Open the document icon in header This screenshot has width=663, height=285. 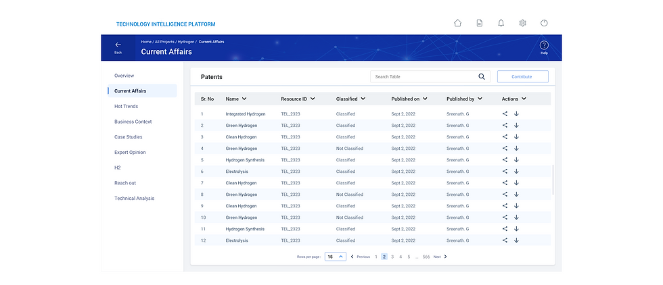click(479, 23)
